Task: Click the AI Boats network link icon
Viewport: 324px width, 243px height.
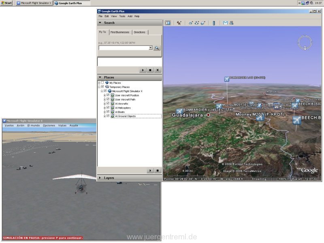Action: point(113,112)
